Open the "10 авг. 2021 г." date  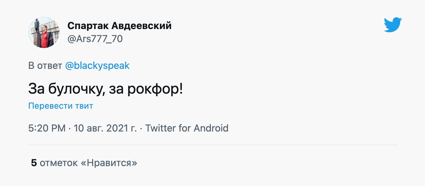105,128
